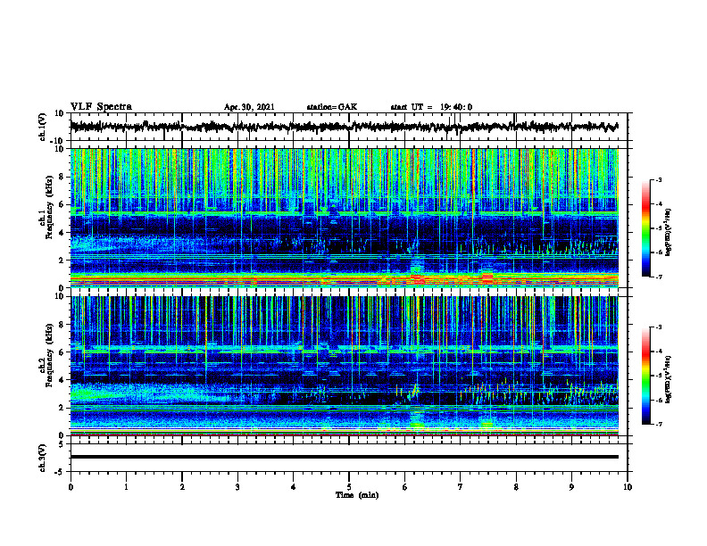
Task: Click the thick black ch.3 voltage trace
Action: pyautogui.click(x=344, y=457)
